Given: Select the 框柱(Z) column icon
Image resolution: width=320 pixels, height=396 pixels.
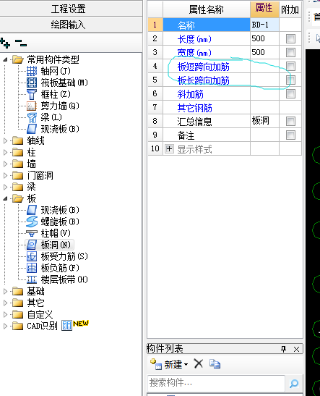Looking at the screenshot, I should click(x=32, y=94).
